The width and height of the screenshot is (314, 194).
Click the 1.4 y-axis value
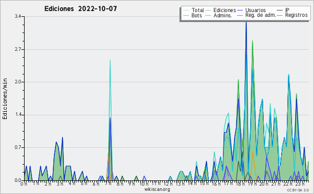(x=18, y=115)
